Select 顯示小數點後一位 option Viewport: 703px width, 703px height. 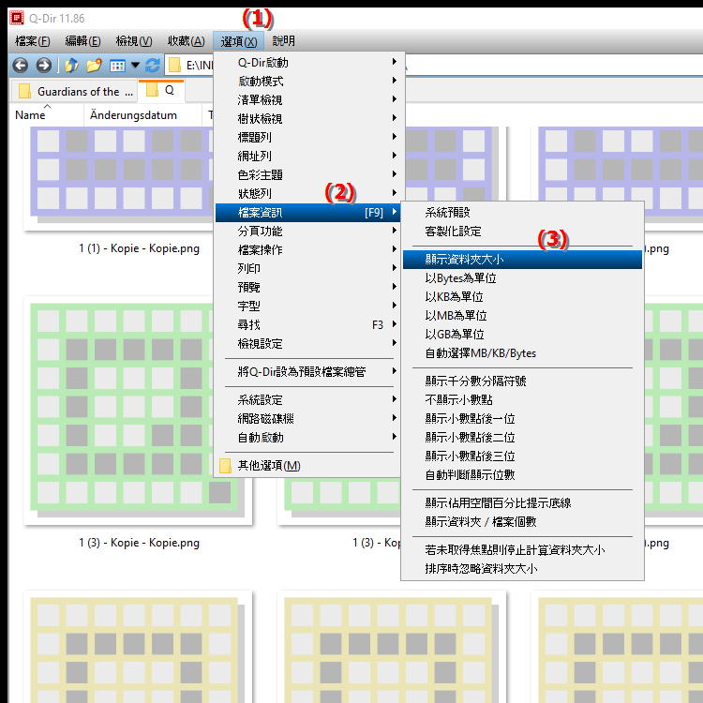tap(522, 419)
